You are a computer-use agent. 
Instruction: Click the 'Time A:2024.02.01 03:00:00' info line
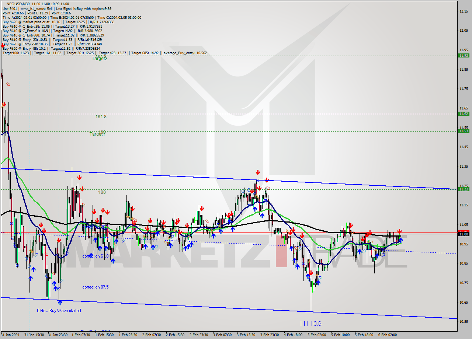pyautogui.click(x=72, y=17)
